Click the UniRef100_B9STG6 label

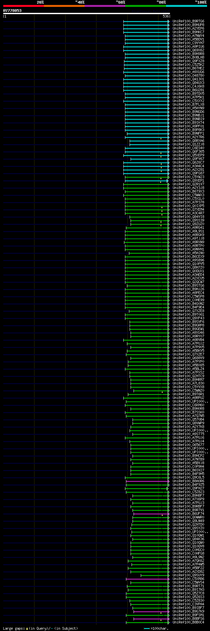(188, 286)
